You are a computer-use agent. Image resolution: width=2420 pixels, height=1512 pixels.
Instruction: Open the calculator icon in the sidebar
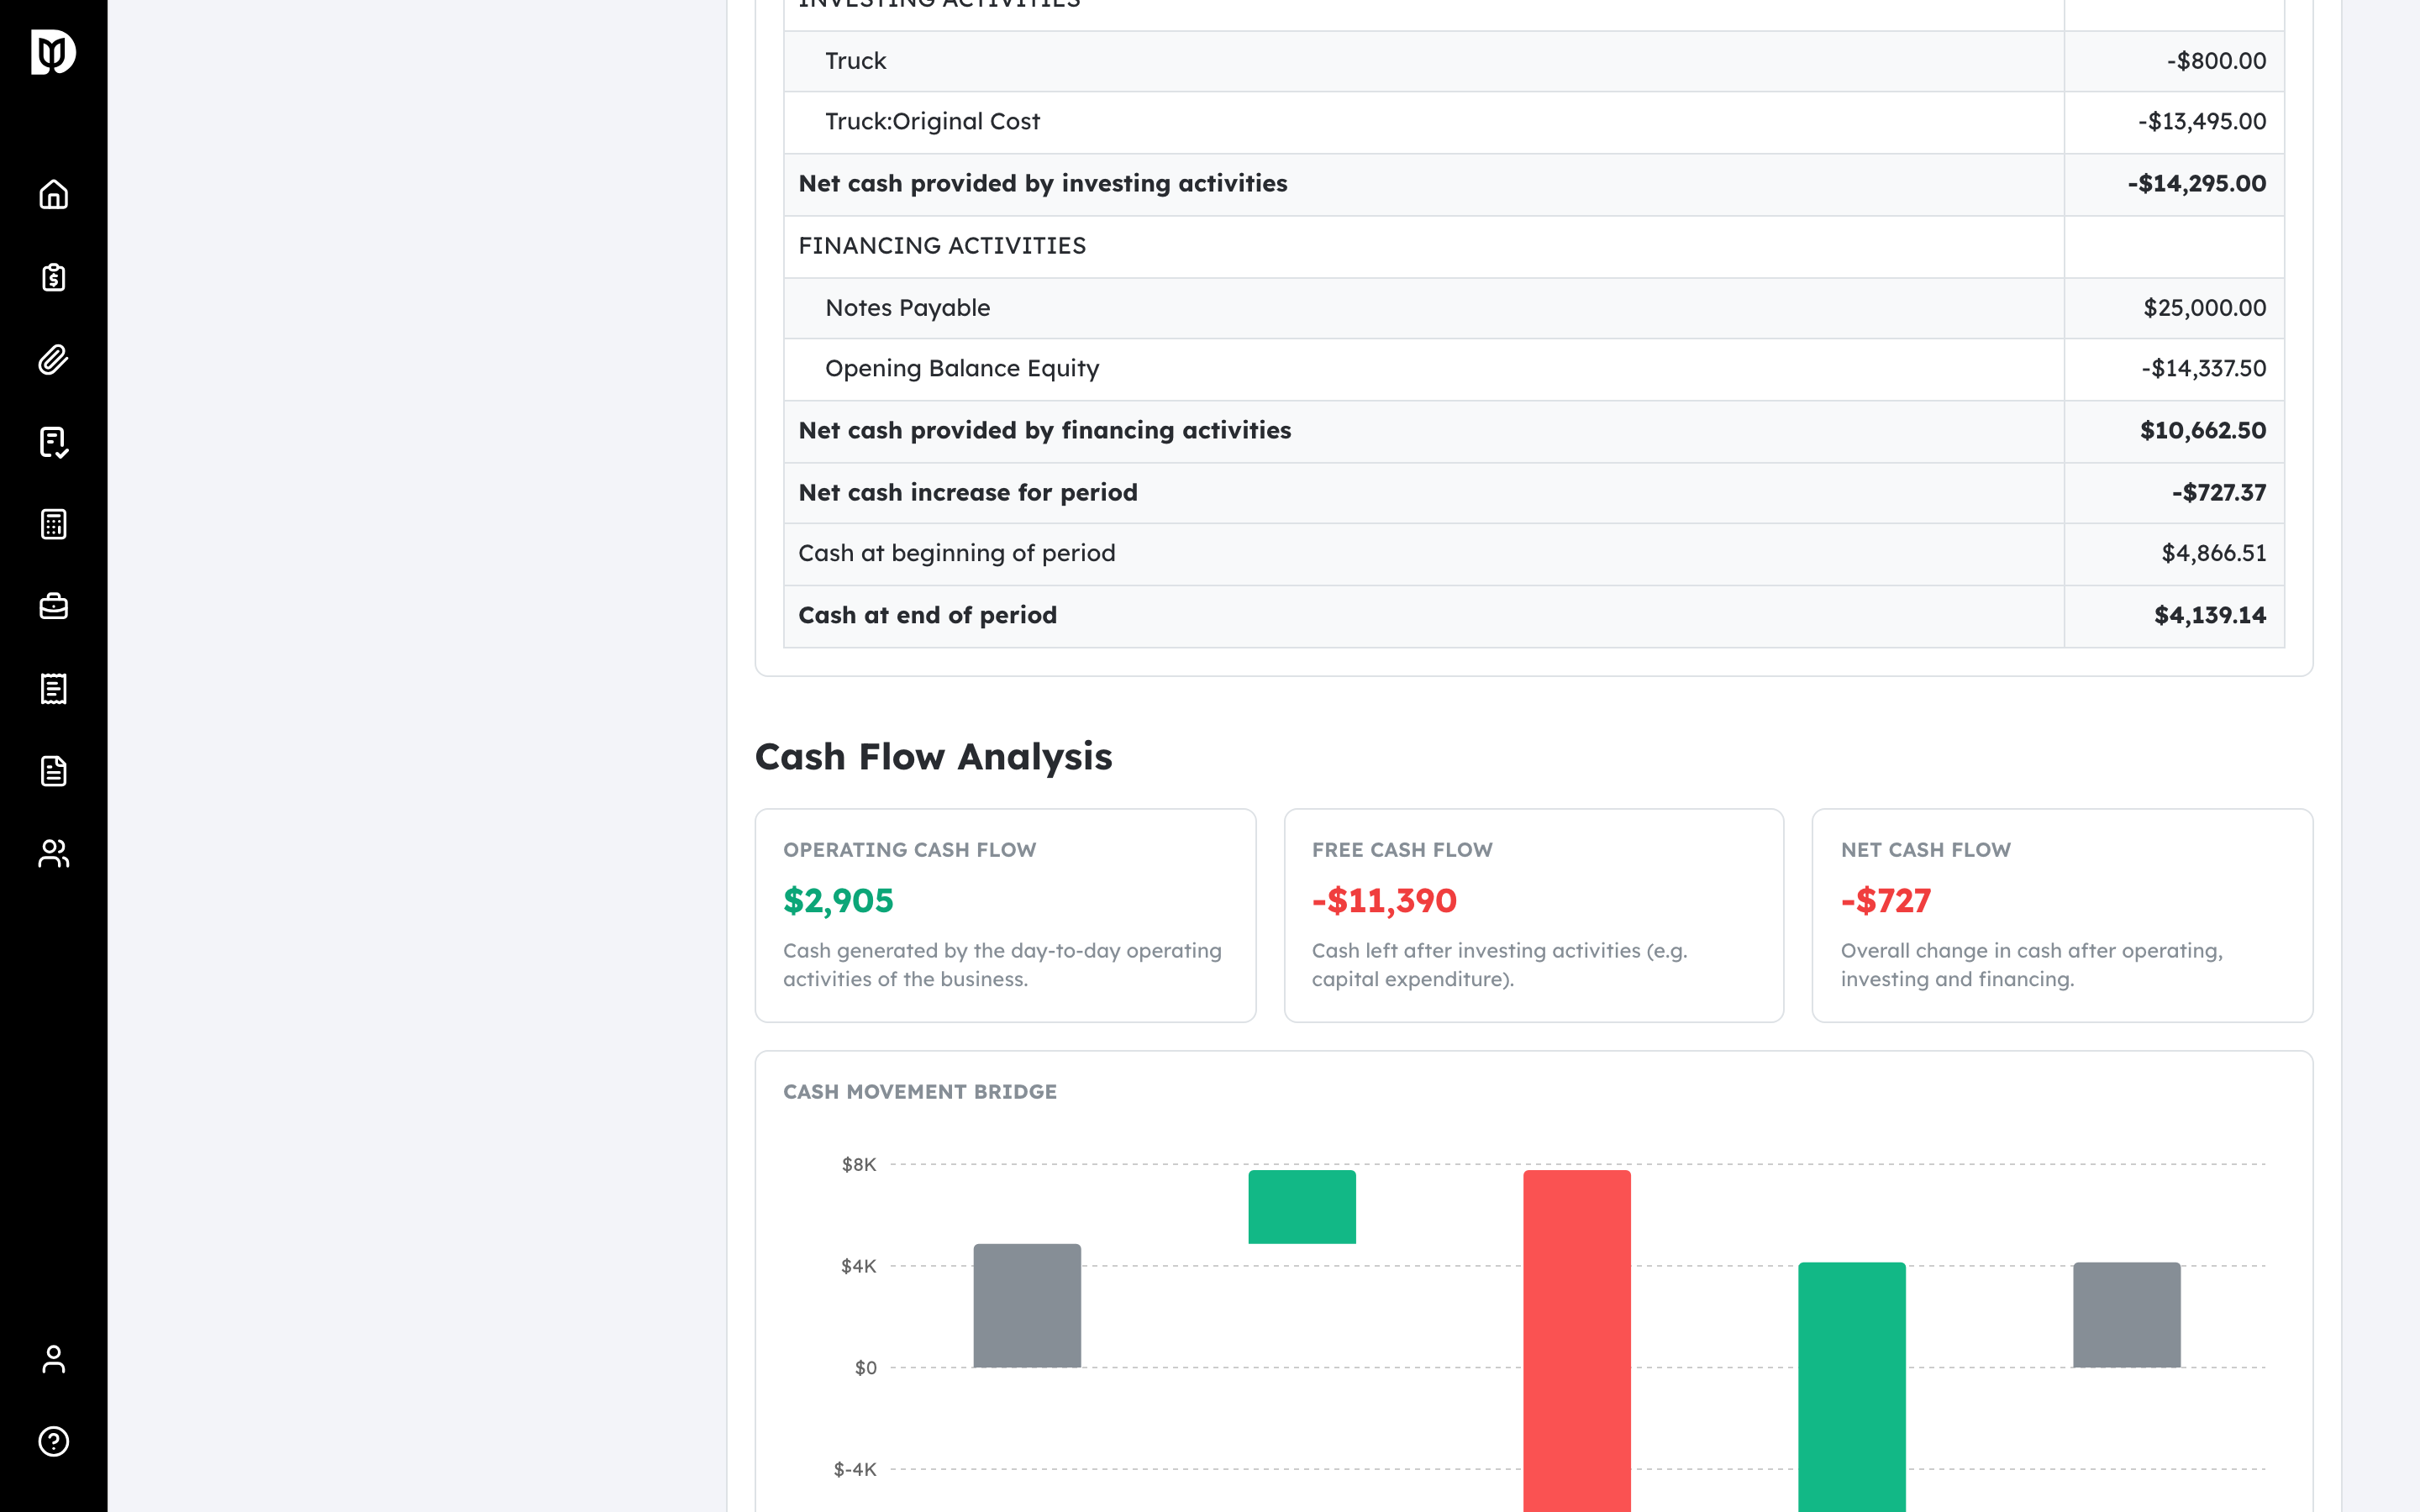tap(53, 524)
